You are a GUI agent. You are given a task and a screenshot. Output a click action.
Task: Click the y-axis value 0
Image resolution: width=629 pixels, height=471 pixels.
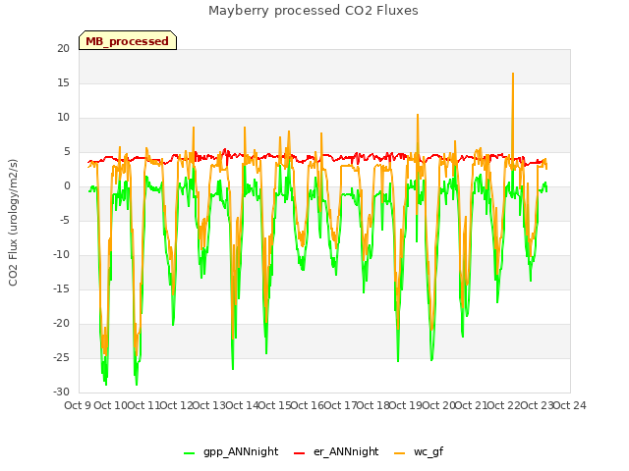pyautogui.click(x=67, y=185)
